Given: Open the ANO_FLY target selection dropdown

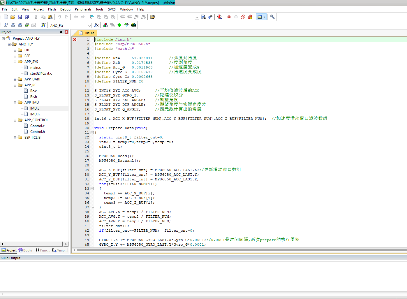Looking at the screenshot, I should [90, 25].
